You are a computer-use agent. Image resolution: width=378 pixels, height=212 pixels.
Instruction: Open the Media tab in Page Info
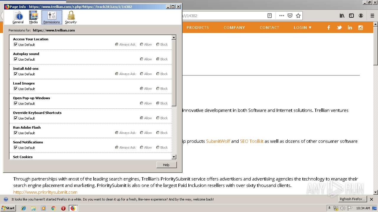tap(33, 17)
